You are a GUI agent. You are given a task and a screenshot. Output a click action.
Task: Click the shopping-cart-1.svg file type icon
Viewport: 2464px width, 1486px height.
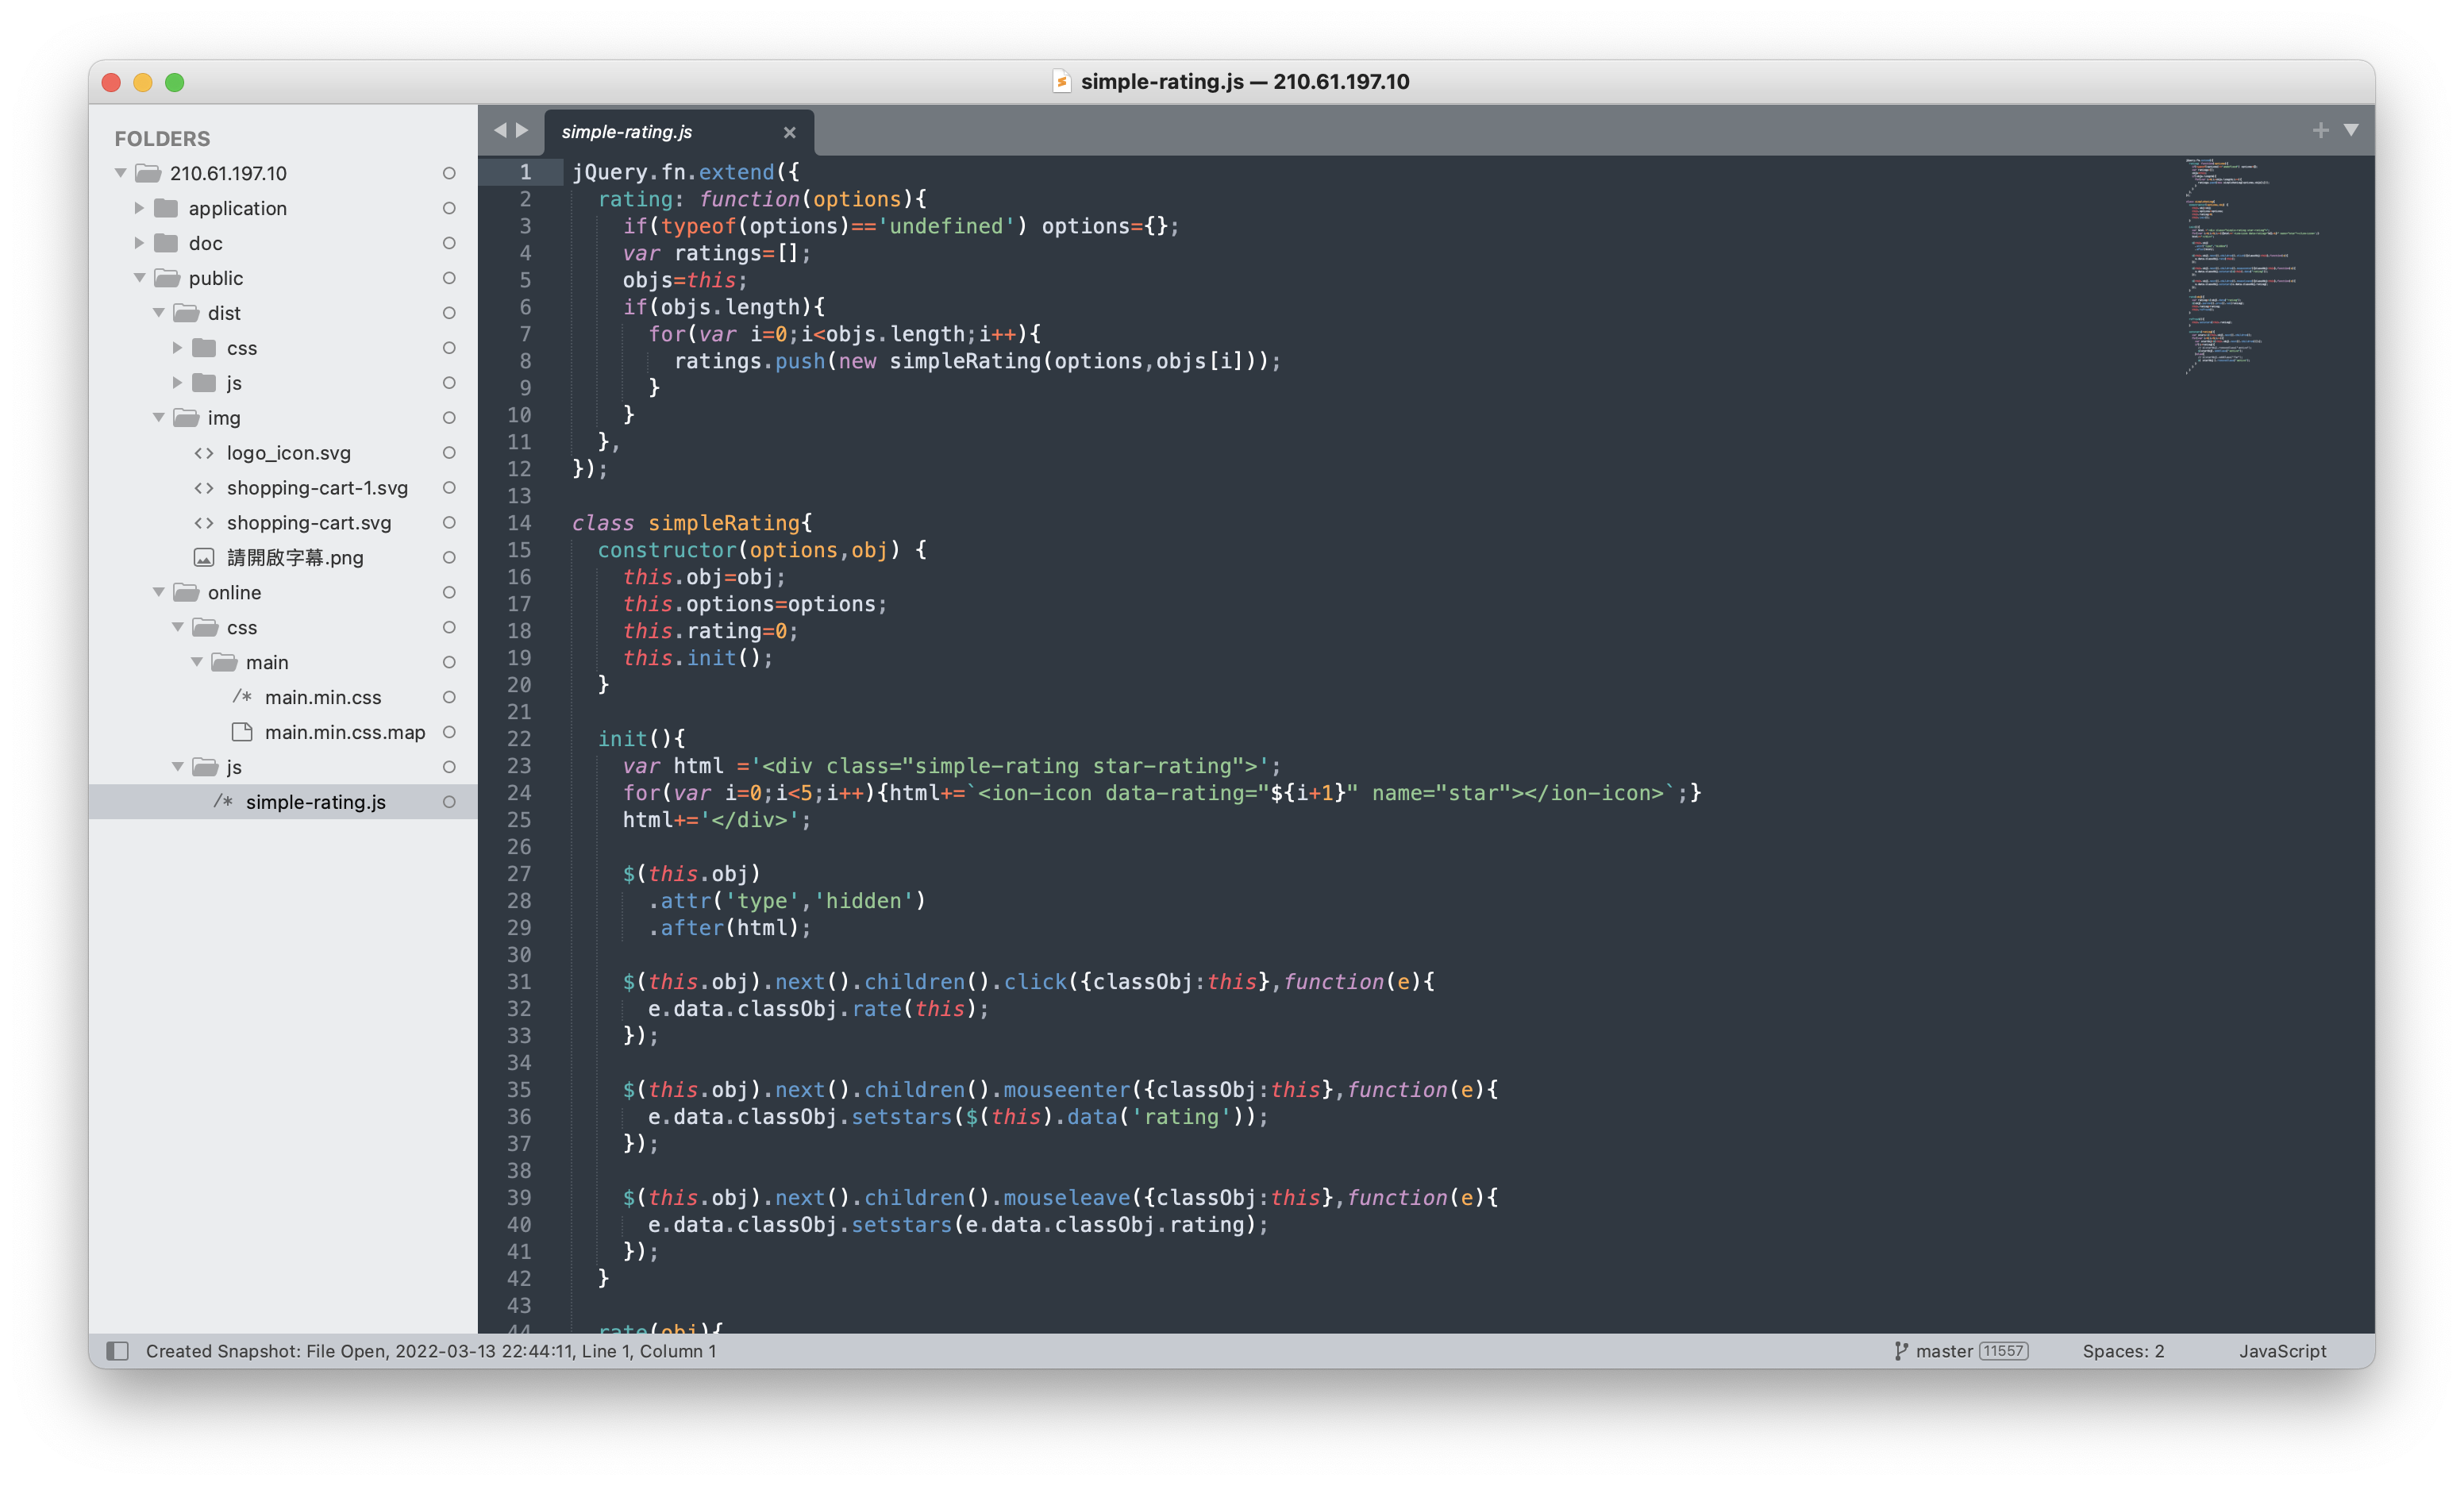pos(204,488)
